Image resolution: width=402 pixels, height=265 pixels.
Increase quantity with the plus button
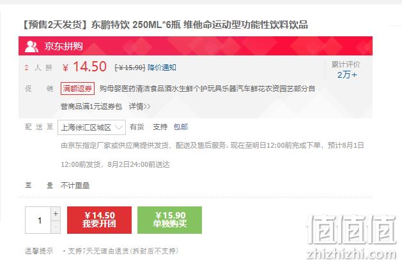click(56, 214)
